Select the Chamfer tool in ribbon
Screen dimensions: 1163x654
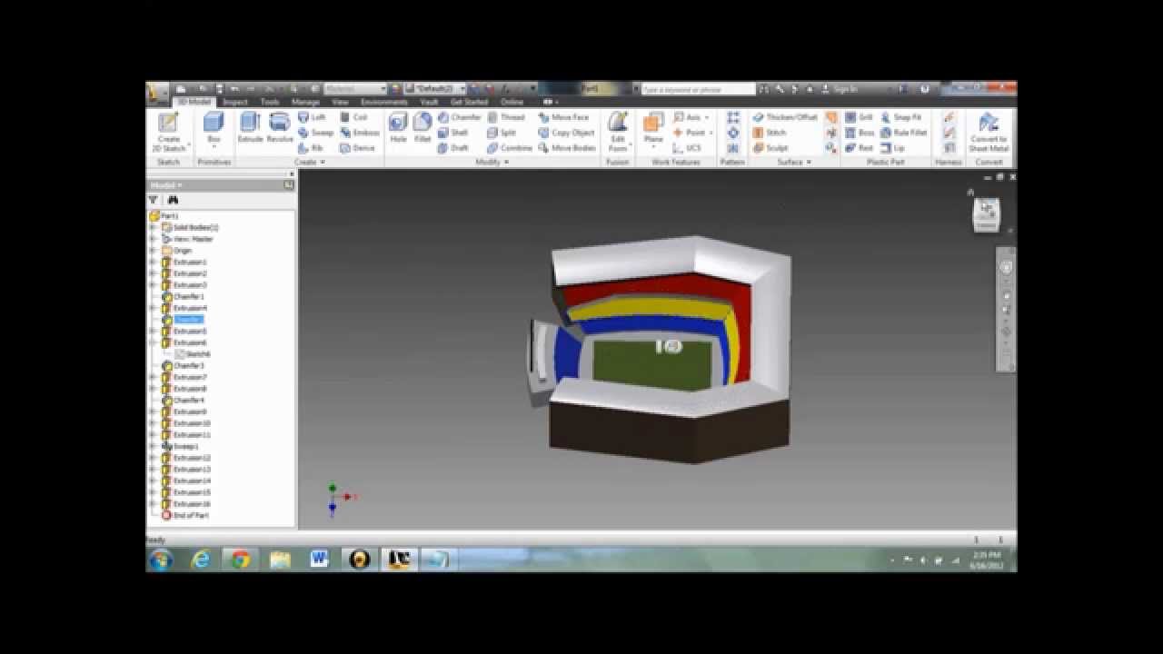point(459,117)
